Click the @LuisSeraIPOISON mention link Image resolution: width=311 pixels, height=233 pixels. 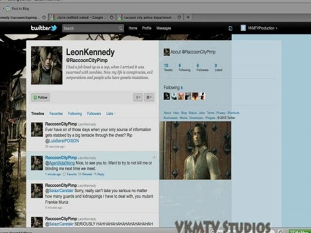62,141
